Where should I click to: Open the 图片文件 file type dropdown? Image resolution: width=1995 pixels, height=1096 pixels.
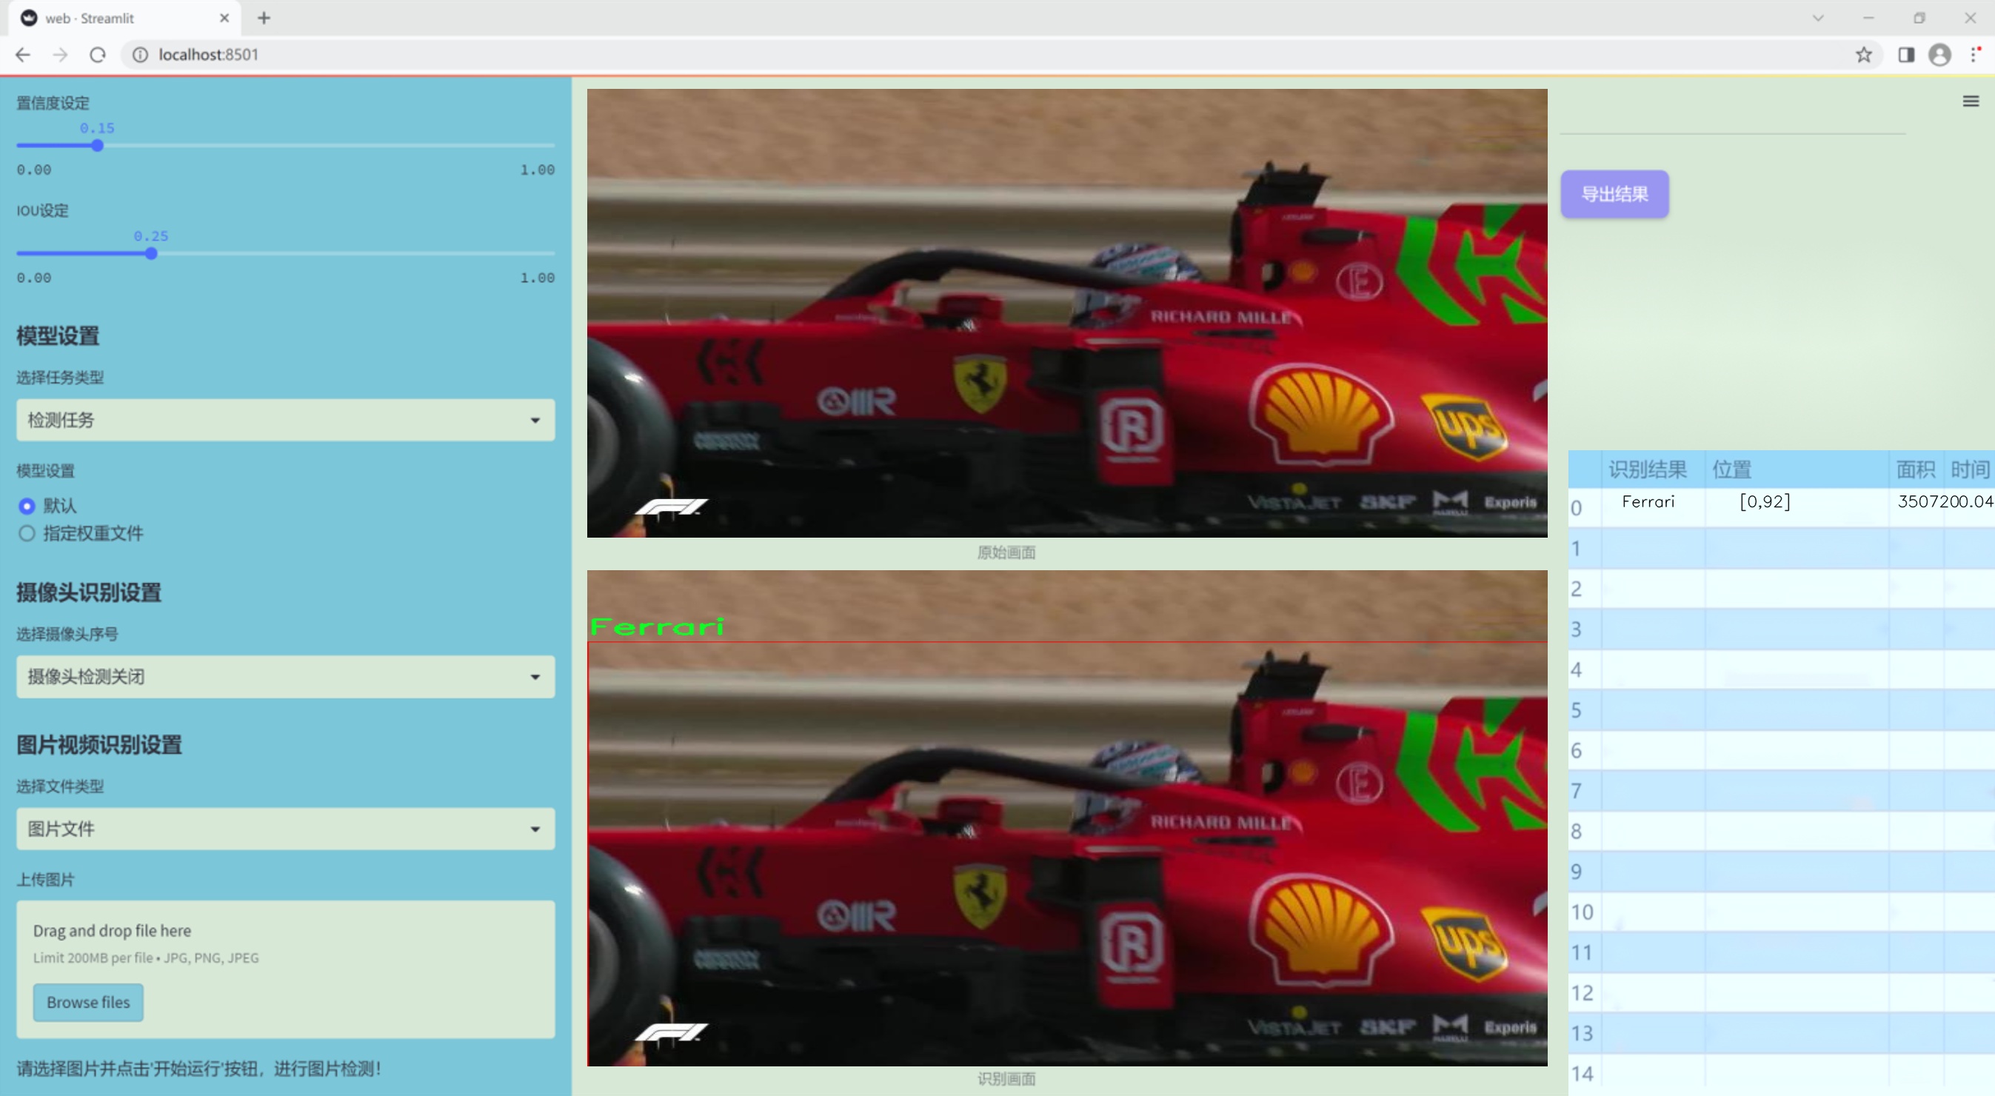pos(285,829)
